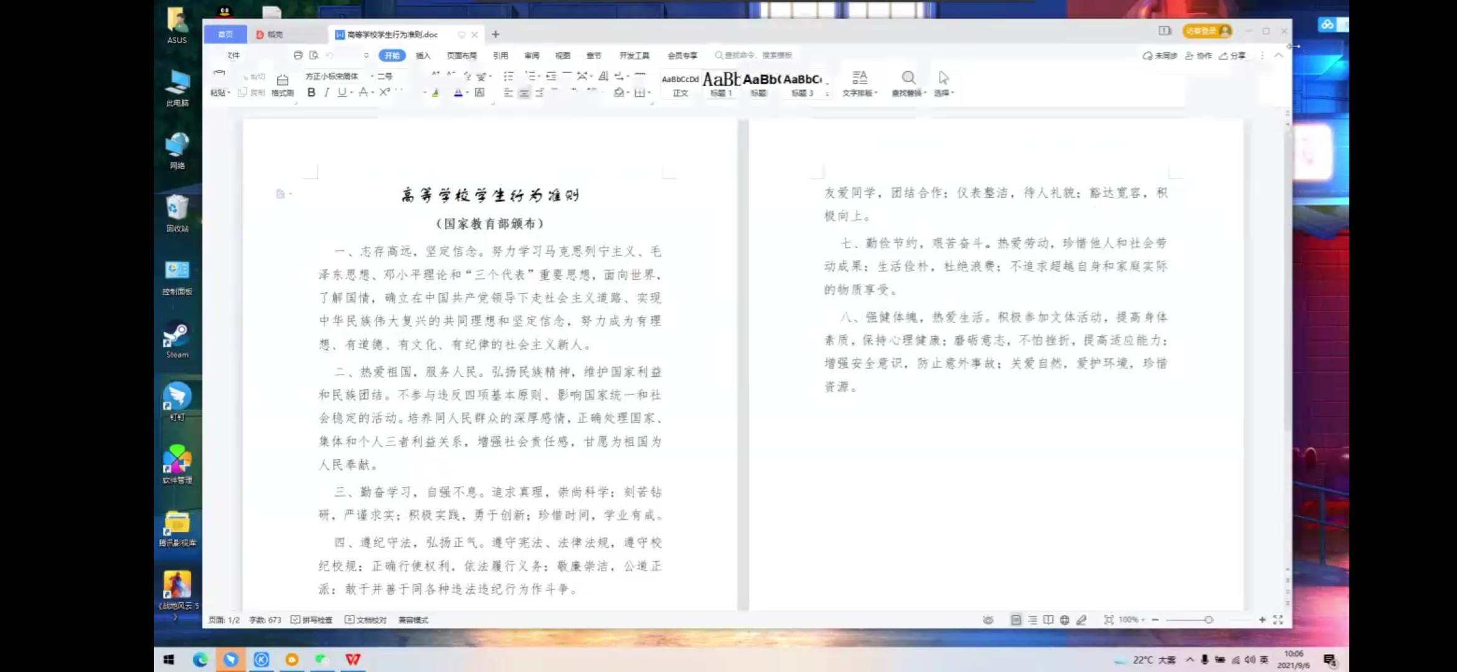This screenshot has height=672, width=1457.
Task: Open the zoom percentage 100% dropdown
Action: (1131, 620)
